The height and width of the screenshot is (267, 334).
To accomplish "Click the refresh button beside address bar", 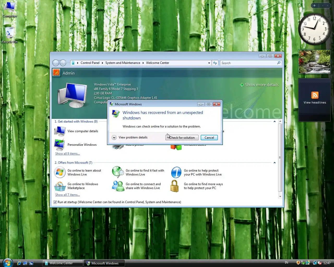I will [x=215, y=63].
